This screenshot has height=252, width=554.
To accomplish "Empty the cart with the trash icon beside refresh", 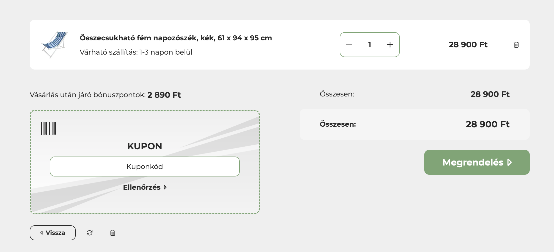I will (113, 233).
